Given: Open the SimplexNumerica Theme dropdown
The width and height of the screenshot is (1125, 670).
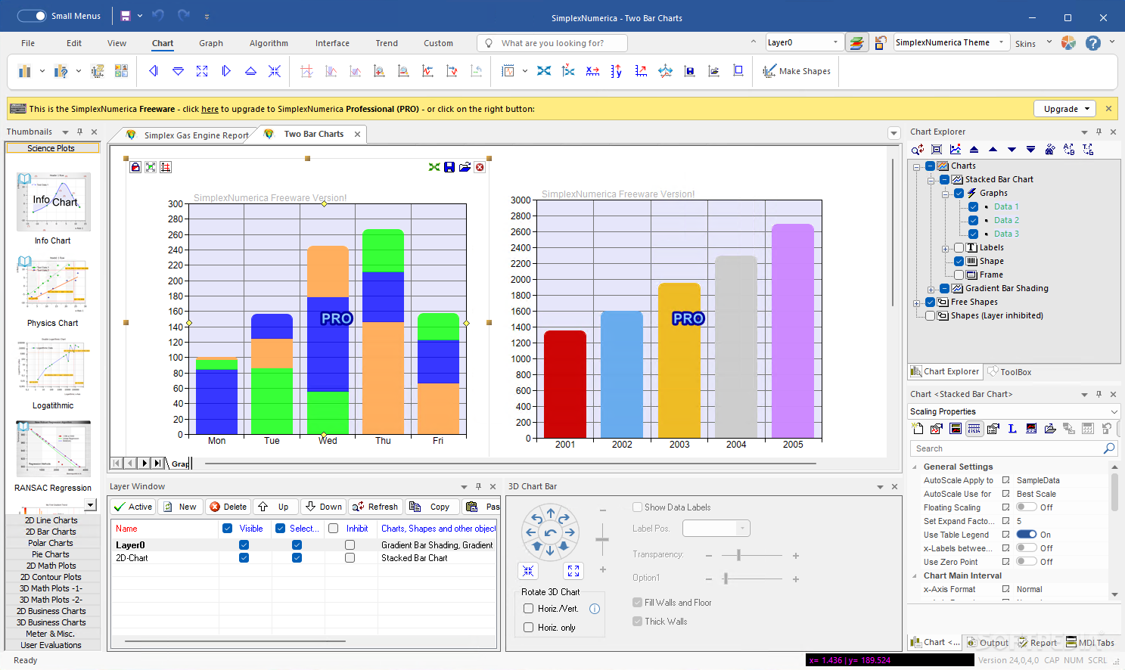Looking at the screenshot, I should point(1001,42).
